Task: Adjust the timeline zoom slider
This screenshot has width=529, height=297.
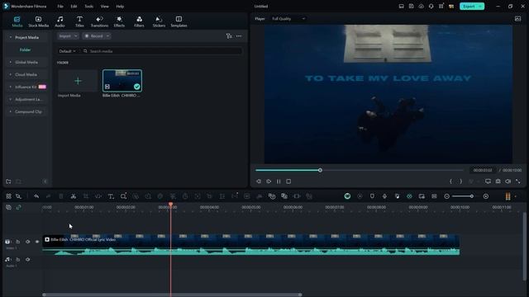Action: (x=472, y=196)
